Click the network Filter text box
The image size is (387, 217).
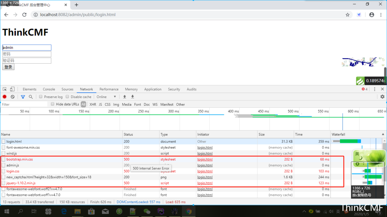pyautogui.click(x=24, y=104)
